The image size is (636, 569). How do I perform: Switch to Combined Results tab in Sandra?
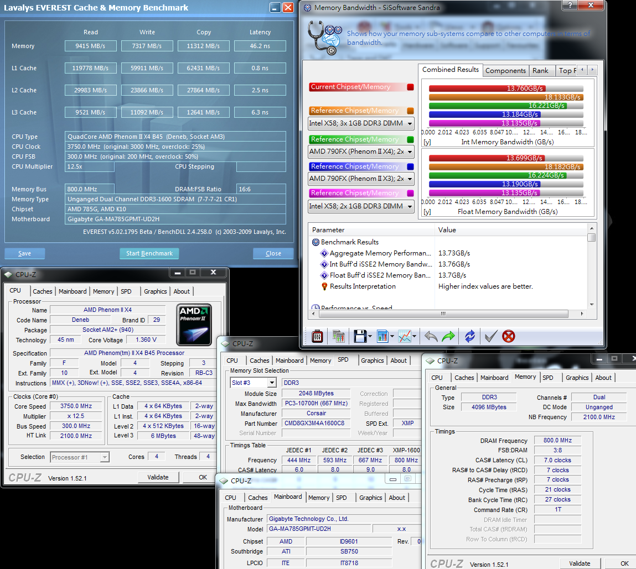(x=450, y=70)
